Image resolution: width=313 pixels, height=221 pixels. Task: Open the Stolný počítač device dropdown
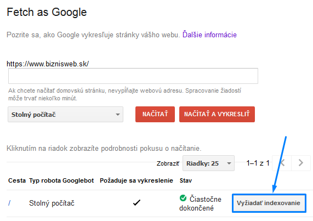65,115
